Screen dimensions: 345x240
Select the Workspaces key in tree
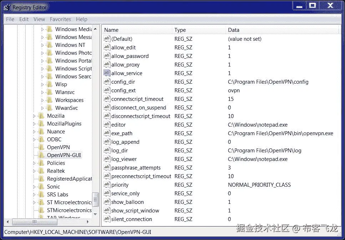[69, 100]
